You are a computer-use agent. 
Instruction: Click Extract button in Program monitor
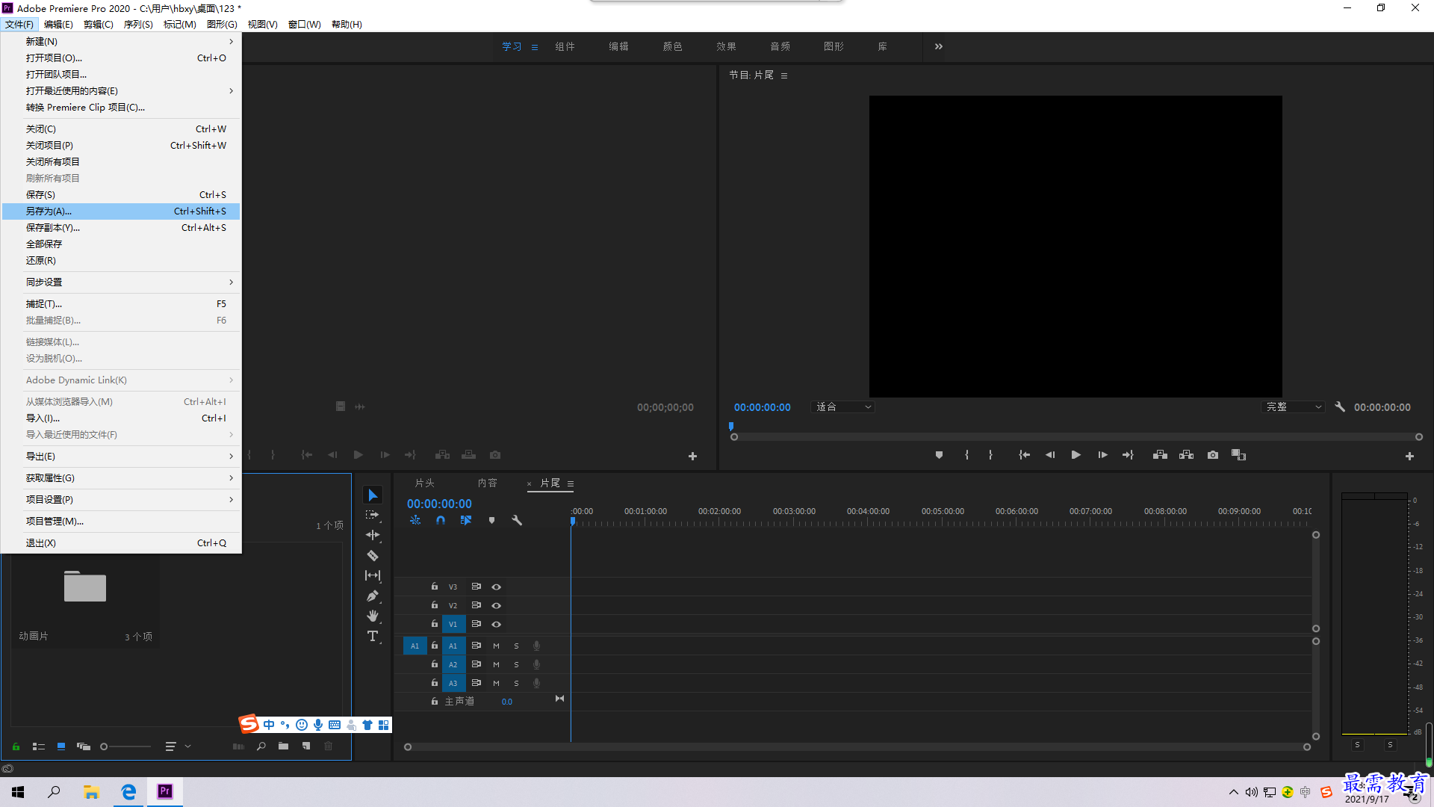pos(1186,455)
